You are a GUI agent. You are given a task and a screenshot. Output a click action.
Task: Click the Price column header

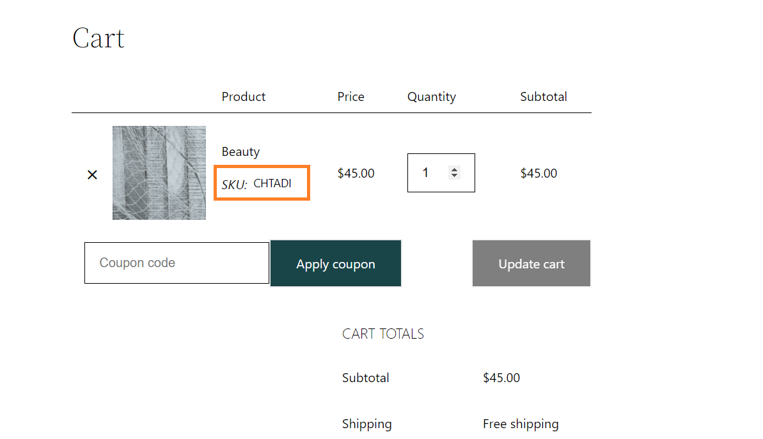(x=351, y=96)
